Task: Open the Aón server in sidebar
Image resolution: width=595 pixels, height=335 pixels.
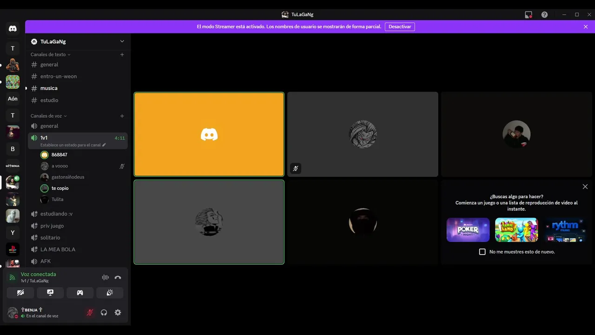Action: (13, 99)
